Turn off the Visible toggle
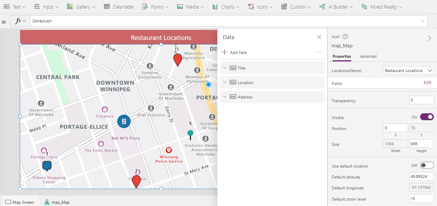Screen dimensions: 437x206 point(427,117)
